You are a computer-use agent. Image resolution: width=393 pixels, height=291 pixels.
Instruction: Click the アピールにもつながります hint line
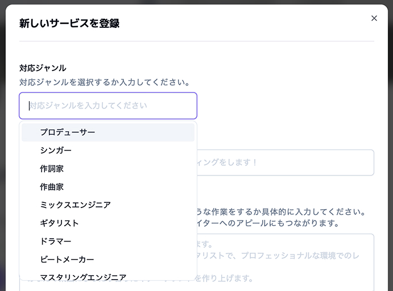(x=268, y=223)
